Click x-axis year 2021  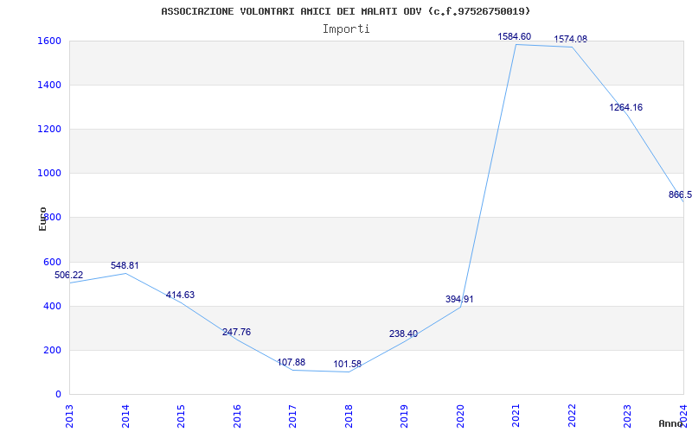[x=516, y=416]
